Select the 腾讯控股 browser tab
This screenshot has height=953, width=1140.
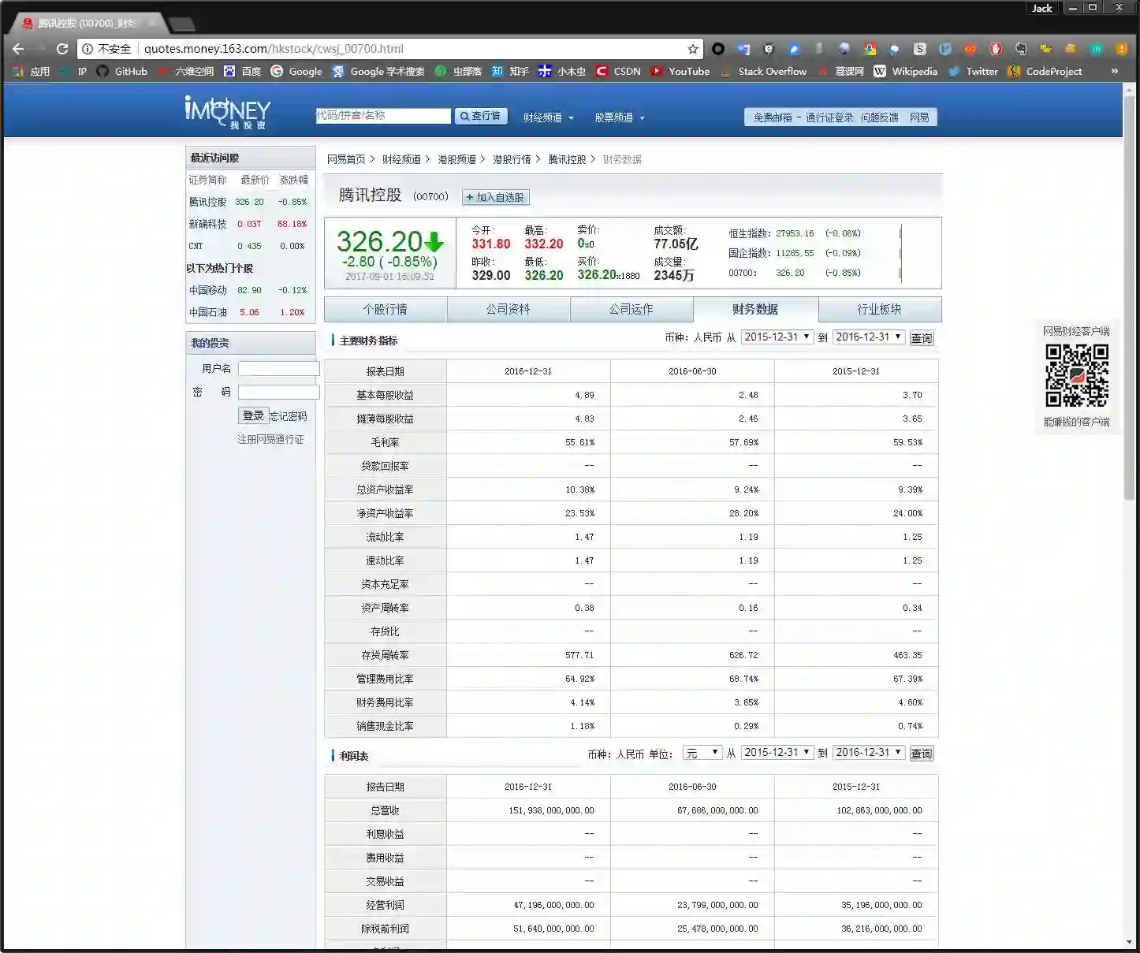tap(85, 24)
